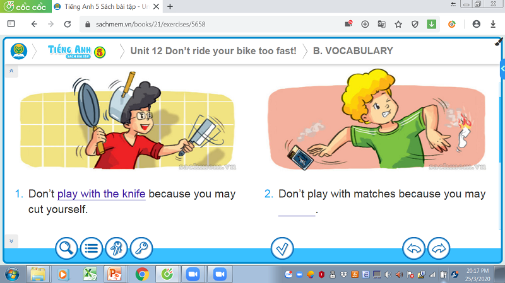Click the magnifier zoom icon in the bottom toolbar

coord(66,248)
